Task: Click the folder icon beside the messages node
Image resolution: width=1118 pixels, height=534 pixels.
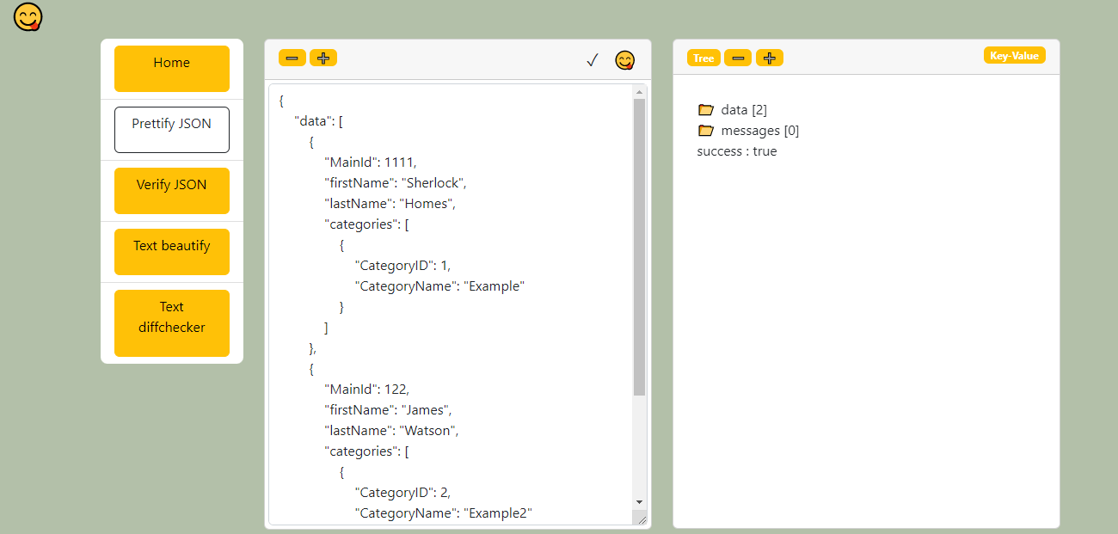Action: click(706, 130)
